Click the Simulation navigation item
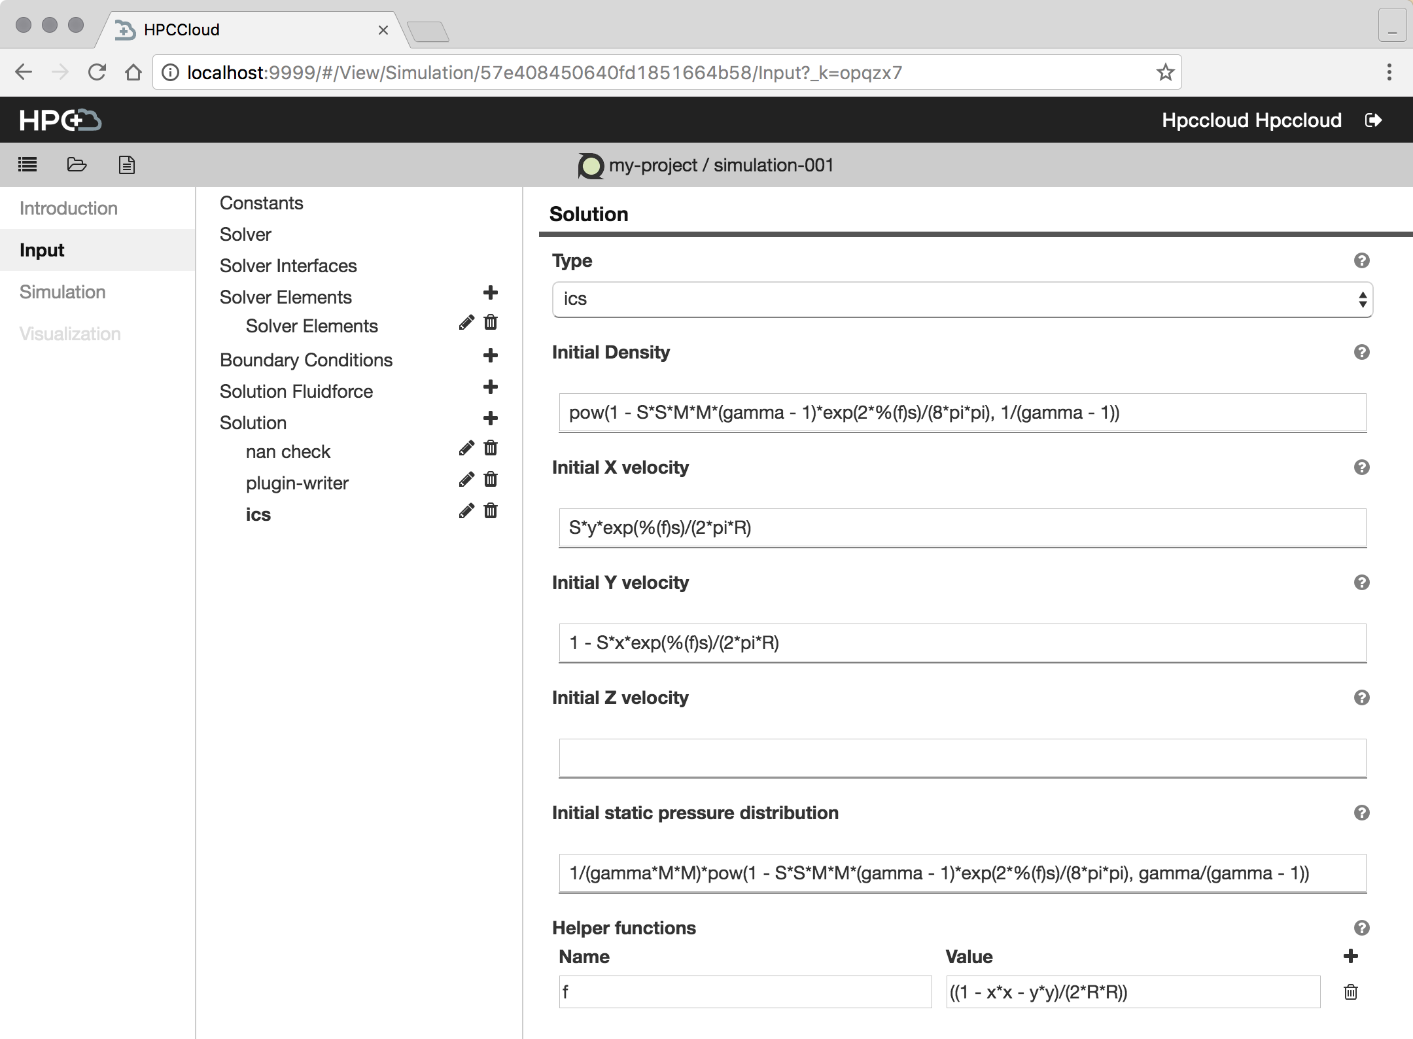This screenshot has width=1413, height=1039. click(63, 291)
